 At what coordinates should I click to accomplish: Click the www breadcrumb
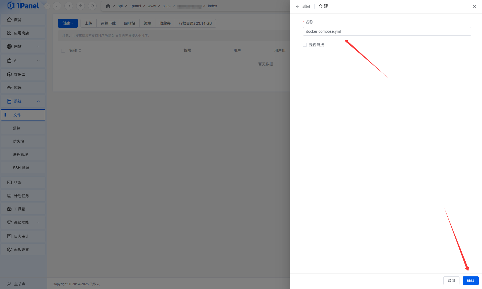[x=152, y=6]
